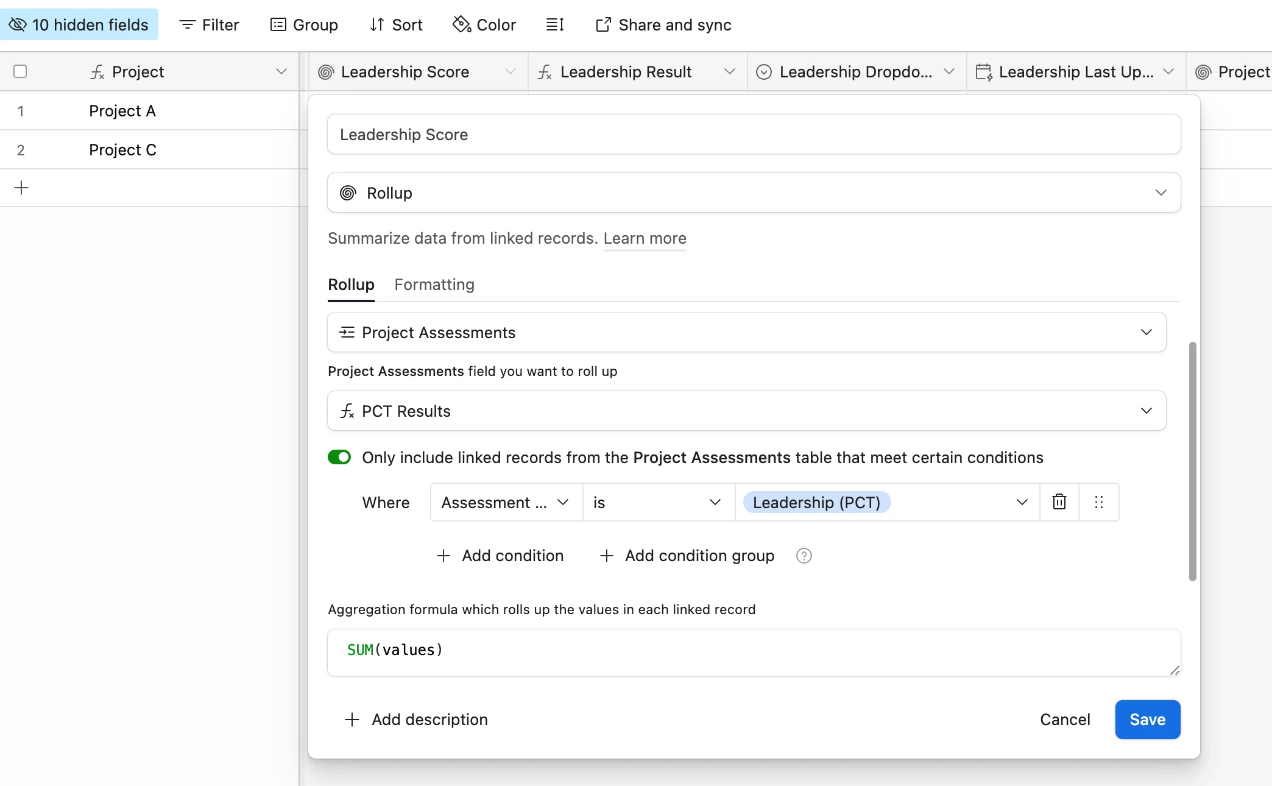Open the Leadership (PCT) value dropdown
1272x786 pixels.
886,502
